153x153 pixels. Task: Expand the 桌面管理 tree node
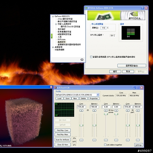[53, 47]
